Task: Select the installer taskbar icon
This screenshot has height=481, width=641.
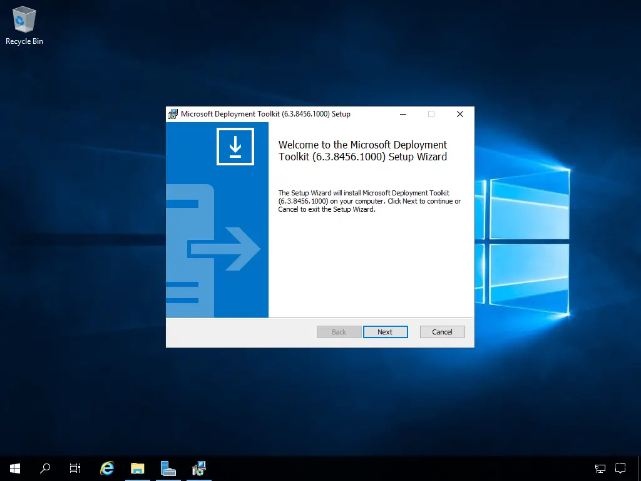Action: tap(198, 468)
